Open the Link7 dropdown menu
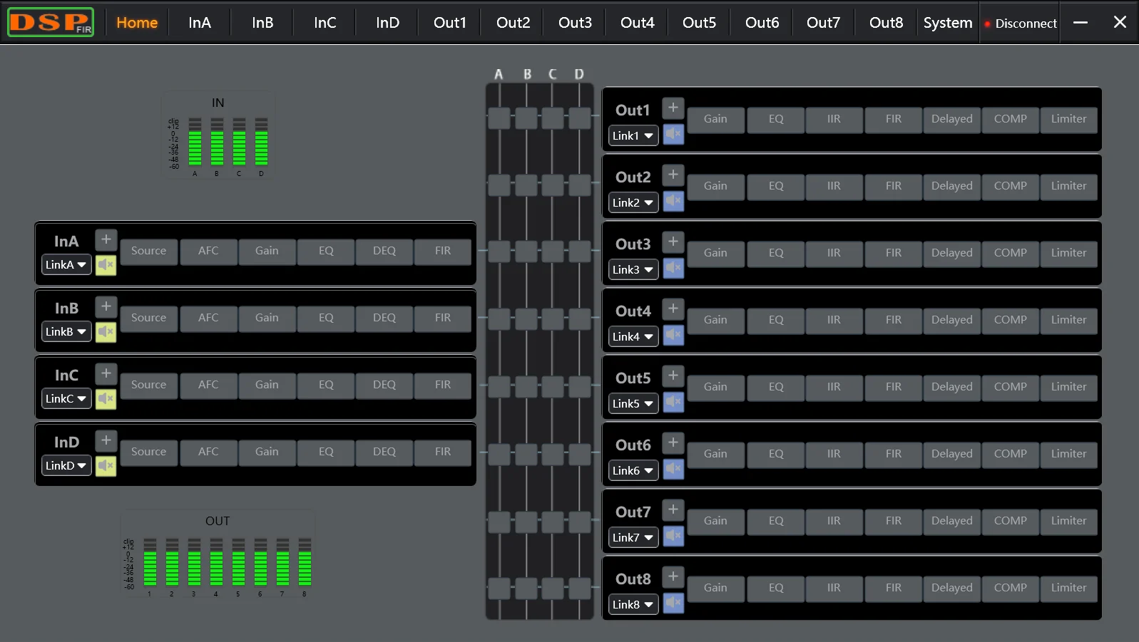The width and height of the screenshot is (1139, 642). (633, 537)
